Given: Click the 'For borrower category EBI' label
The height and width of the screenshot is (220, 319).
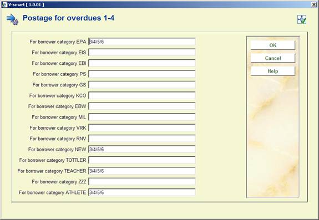Looking at the screenshot, I should coord(59,63).
